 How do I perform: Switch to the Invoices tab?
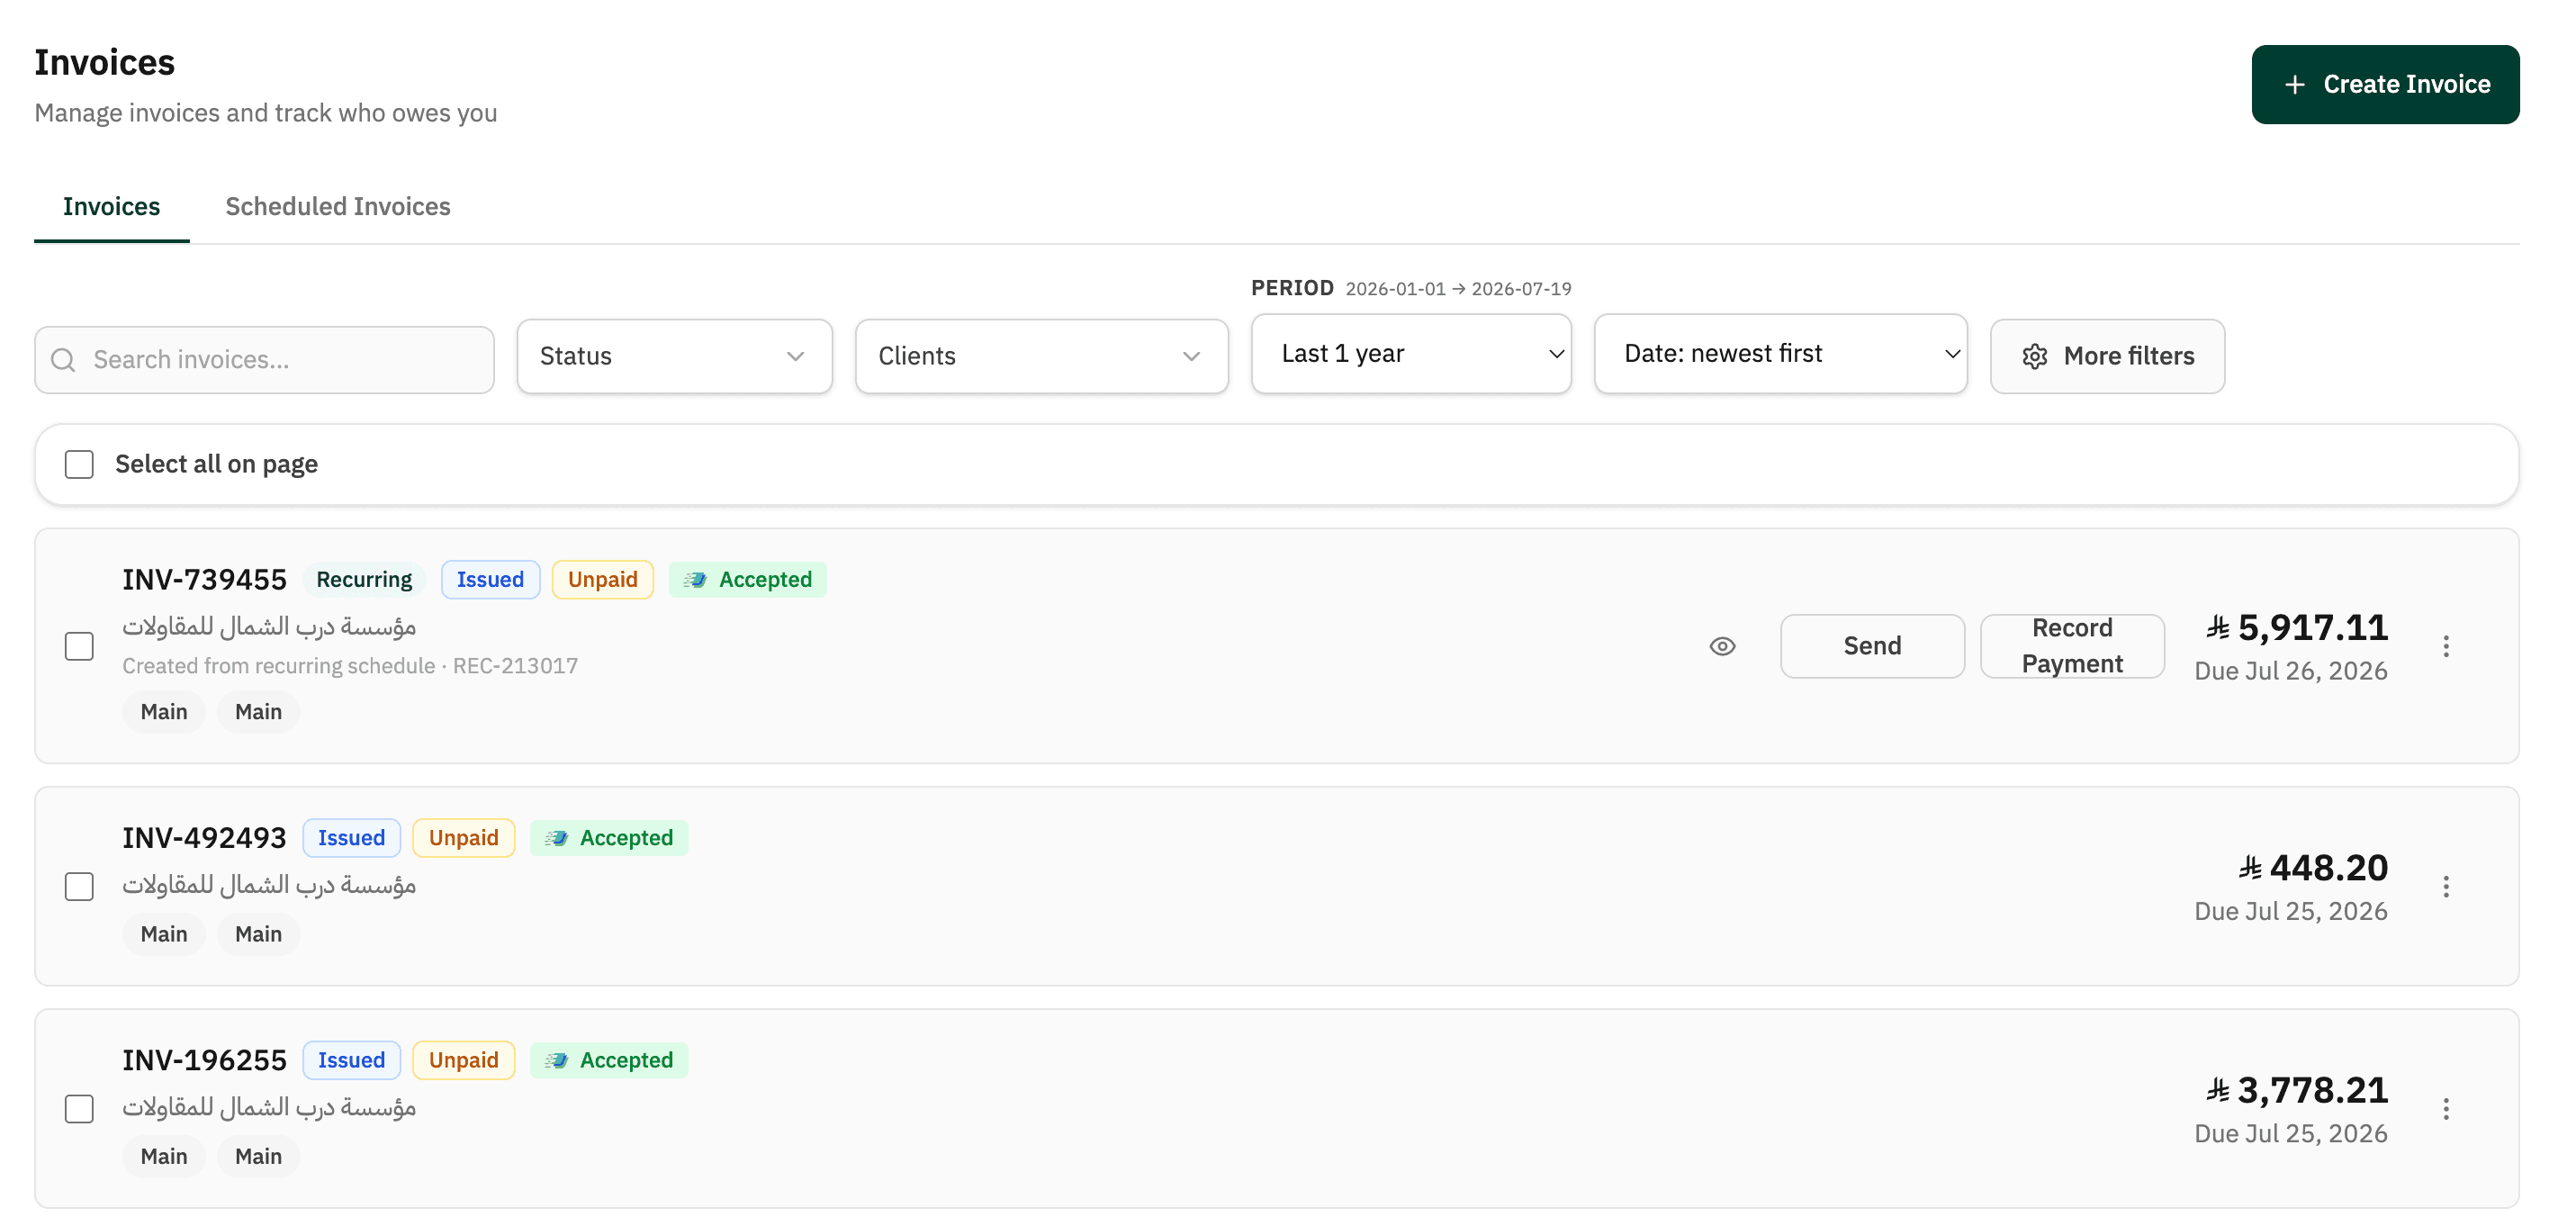pyautogui.click(x=111, y=206)
